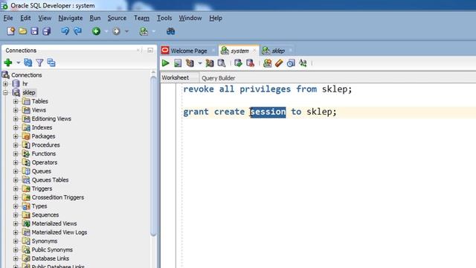Collapse the sklep connection node
This screenshot has width=476, height=268.
coord(5,92)
